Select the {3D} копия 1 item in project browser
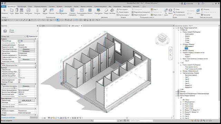The width and height of the screenshot is (221, 124). [x=189, y=46]
